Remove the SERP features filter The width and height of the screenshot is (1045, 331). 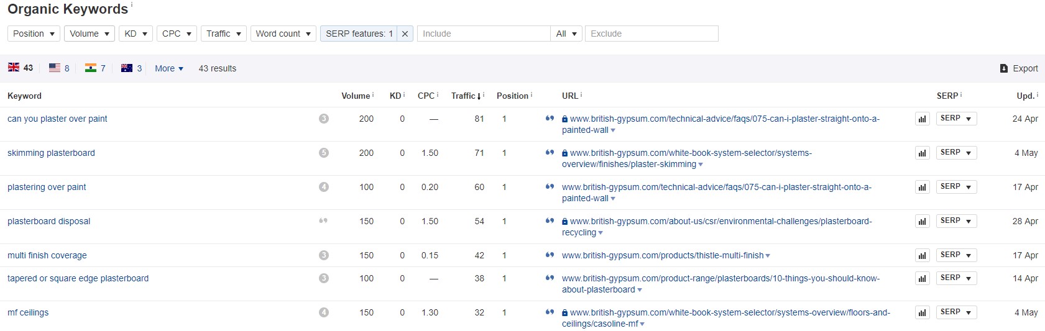point(405,34)
